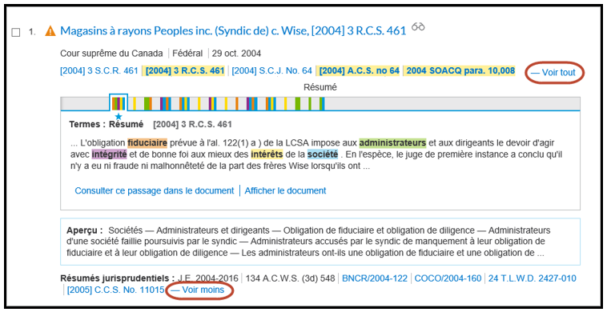Click the text J.E. 2004-2016

[207, 278]
